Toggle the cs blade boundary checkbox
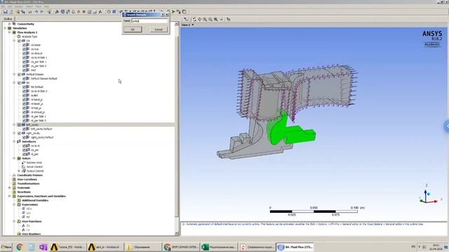The image size is (449, 252). point(25,45)
